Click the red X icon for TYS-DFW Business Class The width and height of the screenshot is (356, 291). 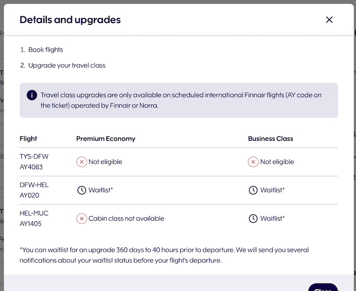(253, 162)
